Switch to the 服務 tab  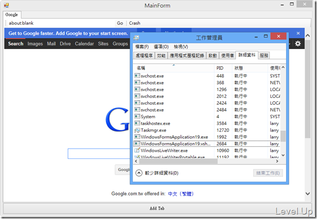click(264, 56)
